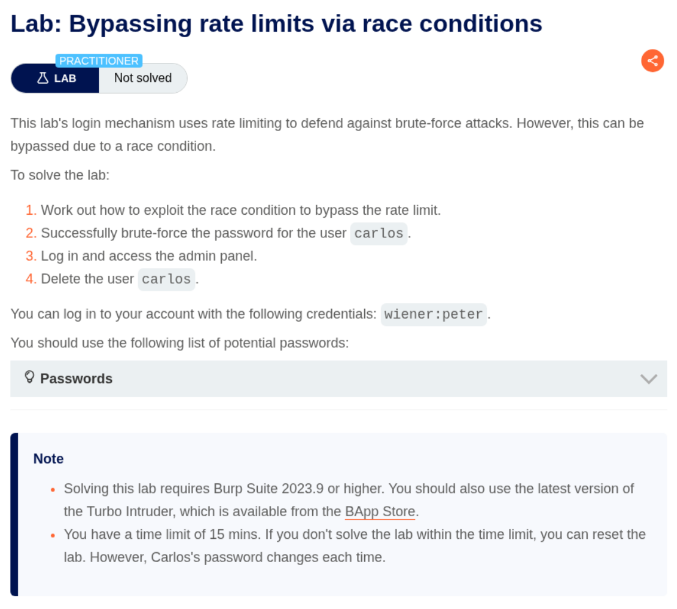Screen dimensions: 677x609
Task: Open the BApp Store link
Action: (x=379, y=511)
